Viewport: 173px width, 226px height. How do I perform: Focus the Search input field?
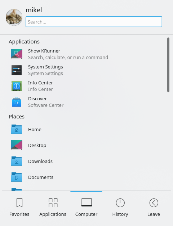coord(94,22)
